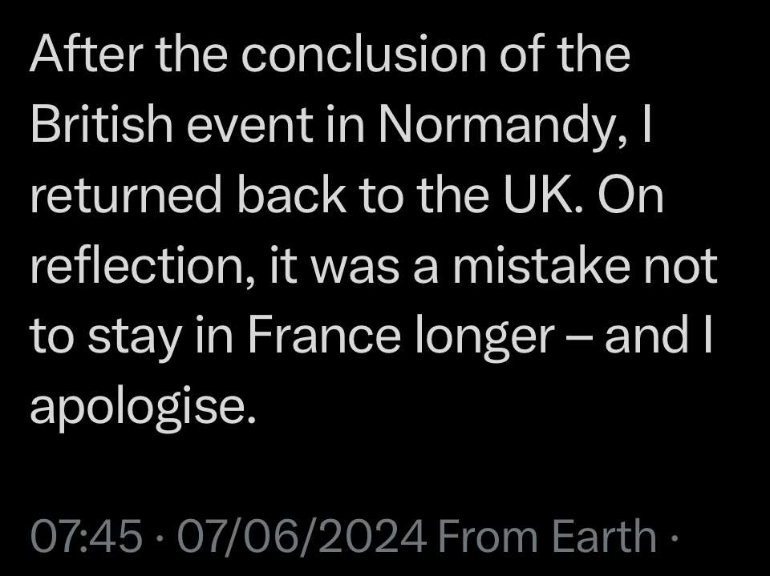Open the 07/06/2024 date link

(x=302, y=536)
